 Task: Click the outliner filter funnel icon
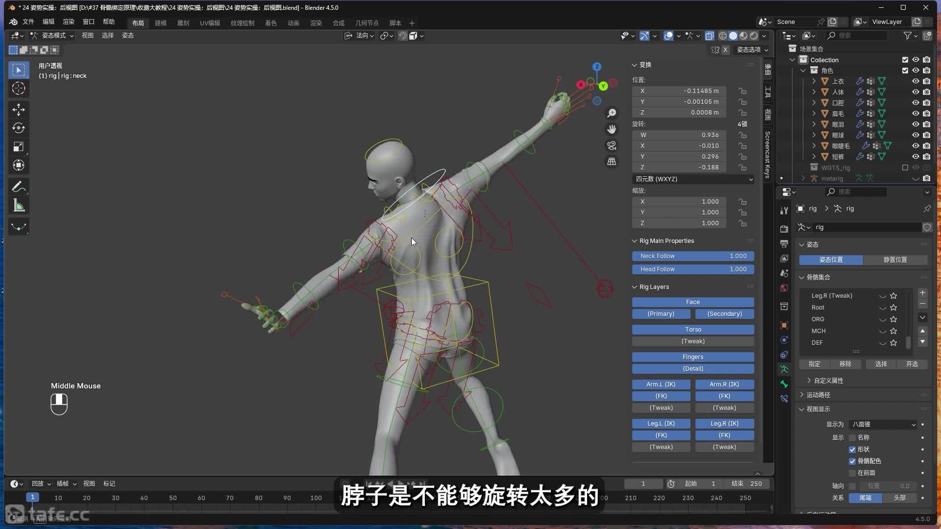(908, 36)
